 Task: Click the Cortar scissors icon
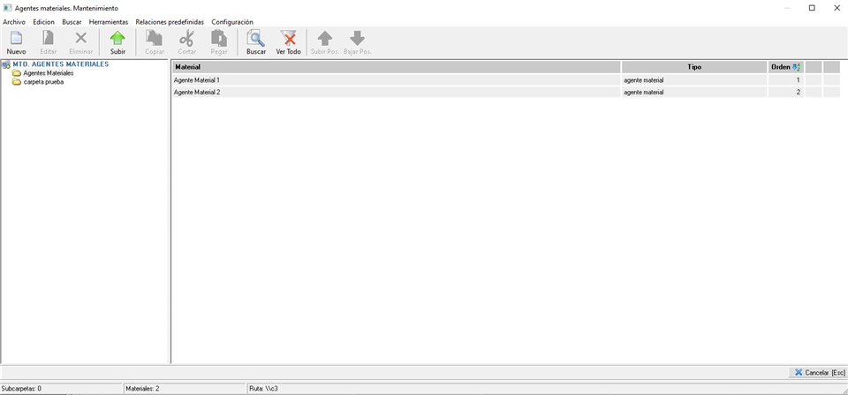pos(186,38)
